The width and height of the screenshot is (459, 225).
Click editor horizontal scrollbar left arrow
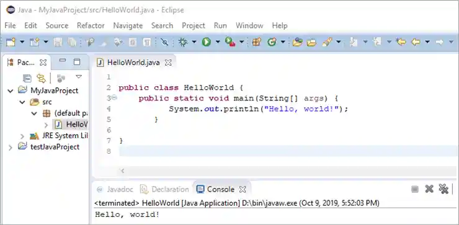coord(123,171)
